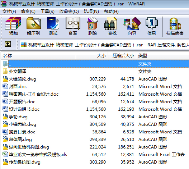Sort by 名称 column header
189x169 pixels.
click(39, 56)
